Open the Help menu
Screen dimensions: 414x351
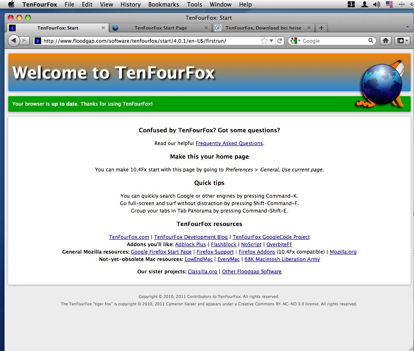[245, 5]
